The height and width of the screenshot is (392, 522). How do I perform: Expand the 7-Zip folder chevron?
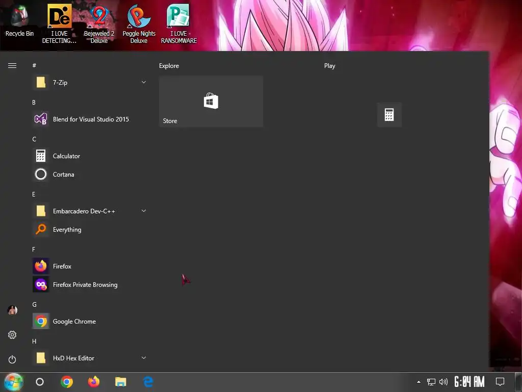143,82
